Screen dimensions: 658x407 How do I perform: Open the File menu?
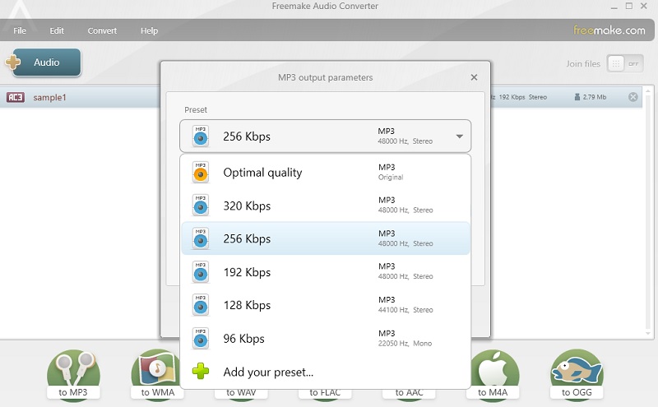pos(20,30)
